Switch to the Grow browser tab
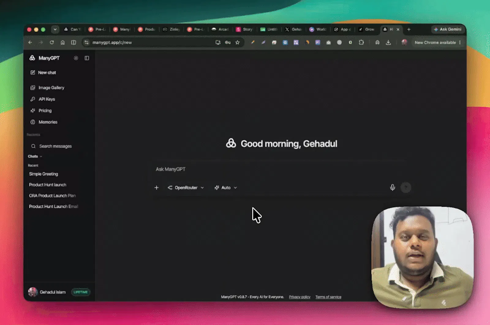This screenshot has height=325, width=490. (367, 29)
